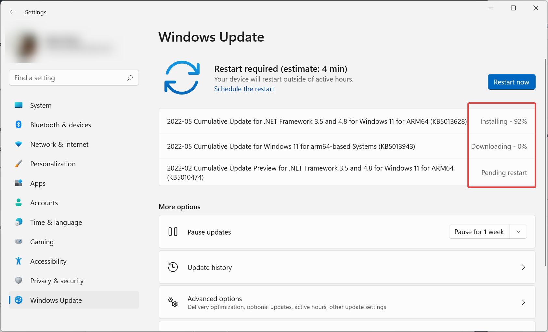Click the KB5010474 update preview row
This screenshot has height=332, width=548.
coord(347,172)
